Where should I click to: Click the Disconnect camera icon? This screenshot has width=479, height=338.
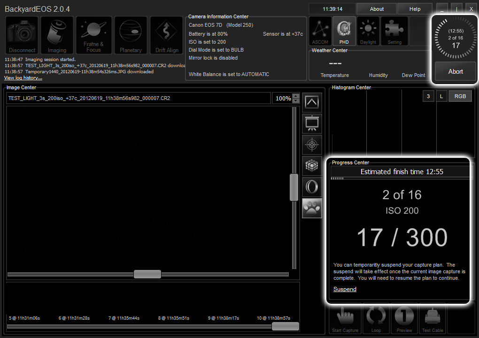22,35
